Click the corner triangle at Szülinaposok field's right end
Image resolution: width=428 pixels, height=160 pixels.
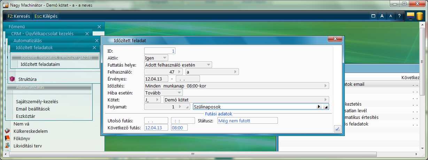pos(326,107)
